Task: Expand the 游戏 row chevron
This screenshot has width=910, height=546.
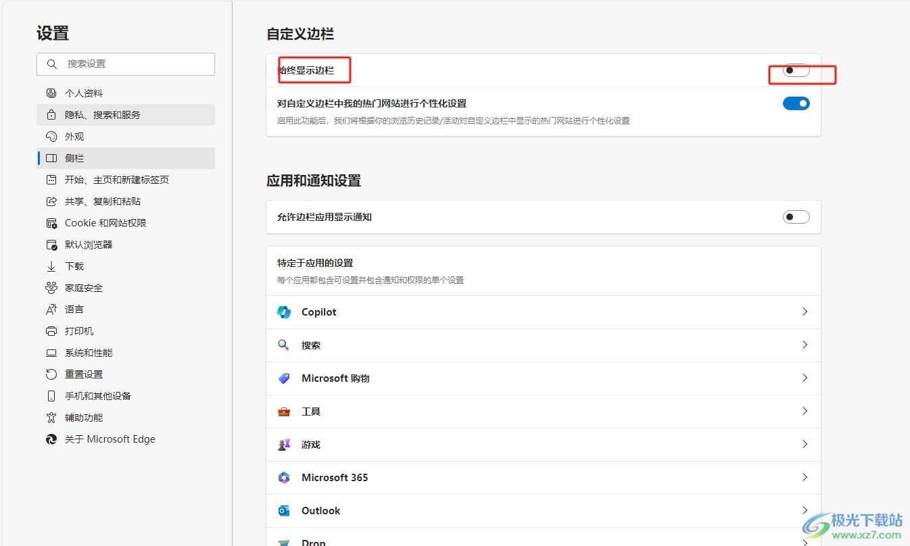Action: (x=805, y=445)
